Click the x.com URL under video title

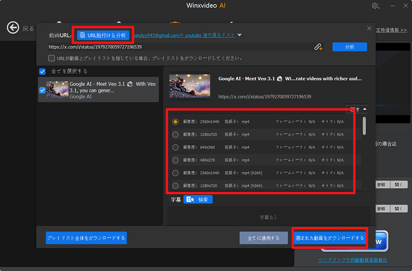click(x=265, y=97)
